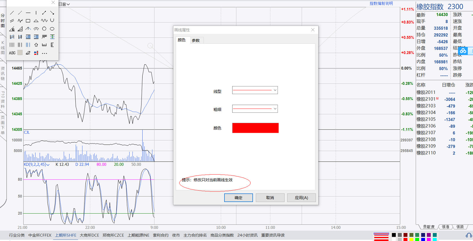Pick the circle drawing tool
The image size is (473, 241).
click(x=44, y=29)
